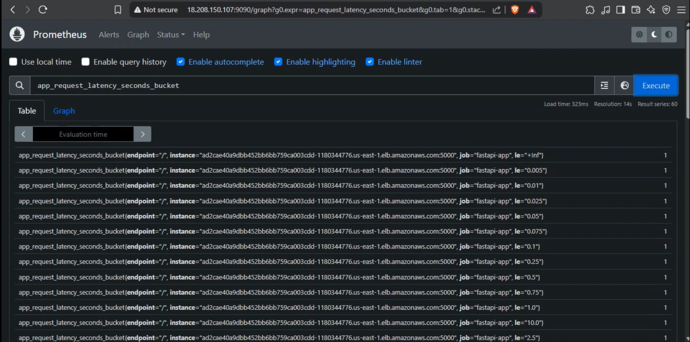The width and height of the screenshot is (690, 342).
Task: Run the query with Execute
Action: point(656,86)
